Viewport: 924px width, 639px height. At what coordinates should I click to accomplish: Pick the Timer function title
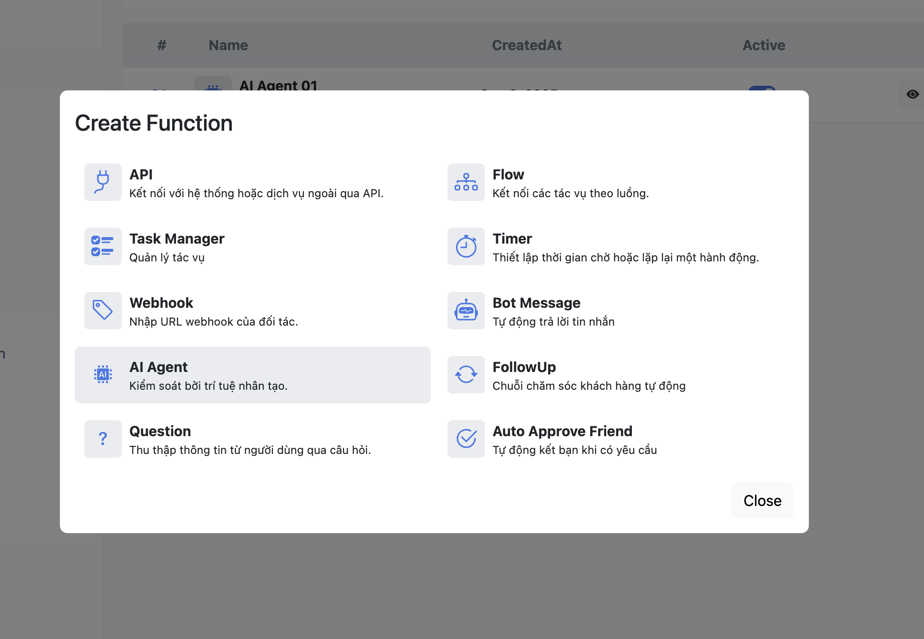tap(512, 239)
